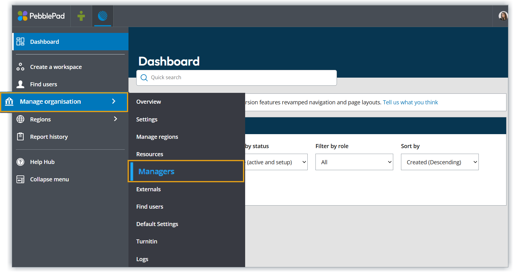Open the Filter by status dropdown
The image size is (513, 272).
[276, 162]
